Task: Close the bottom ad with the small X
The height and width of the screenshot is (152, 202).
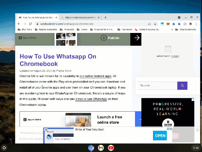Action: [171, 129]
